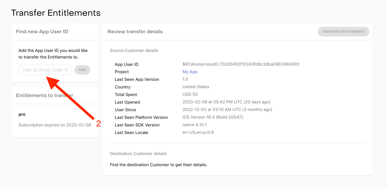This screenshot has height=189, width=387.
Task: Click the TRANSFER ENTITLEMENTS button
Action: 343,32
